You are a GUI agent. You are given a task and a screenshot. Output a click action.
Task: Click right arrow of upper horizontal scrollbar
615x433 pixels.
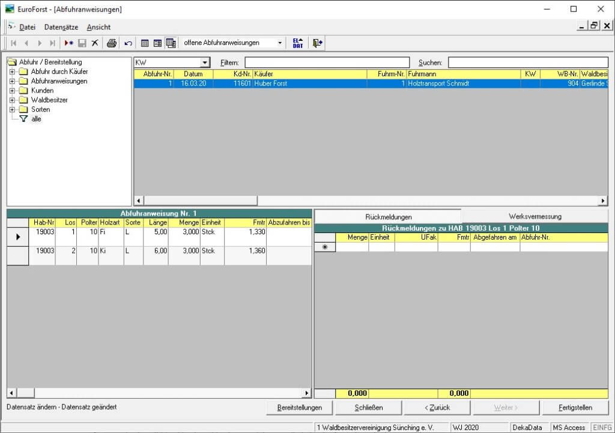603,201
